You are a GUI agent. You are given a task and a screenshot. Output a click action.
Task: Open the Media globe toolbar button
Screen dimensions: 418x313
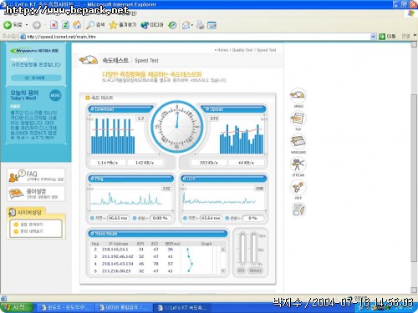tap(152, 25)
